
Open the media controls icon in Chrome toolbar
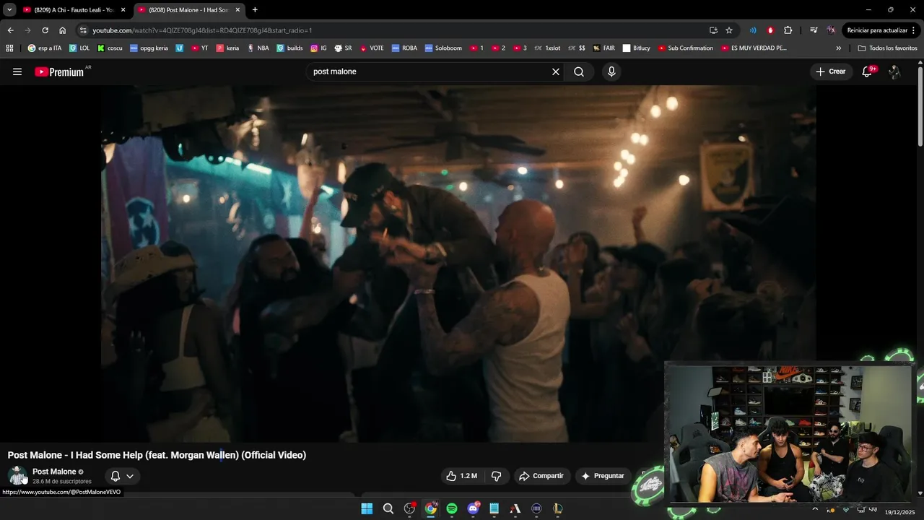pyautogui.click(x=814, y=30)
